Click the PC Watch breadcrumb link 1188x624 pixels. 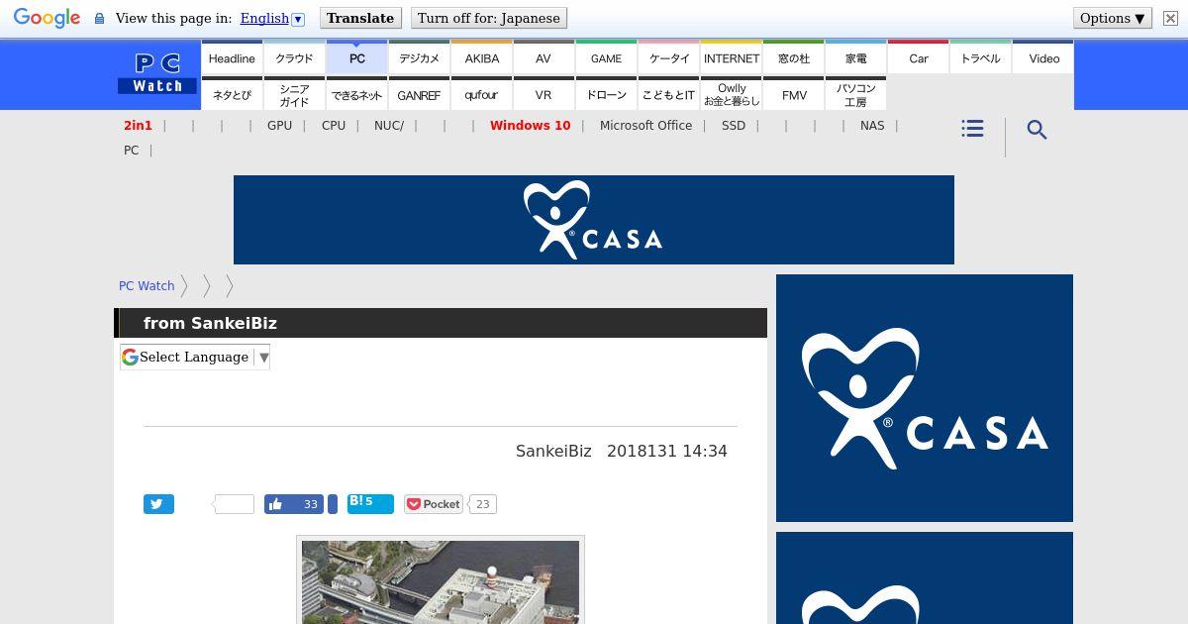tap(147, 285)
